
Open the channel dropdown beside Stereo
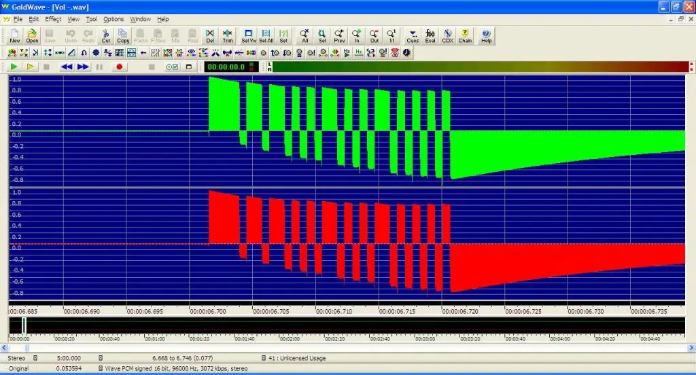[35, 358]
